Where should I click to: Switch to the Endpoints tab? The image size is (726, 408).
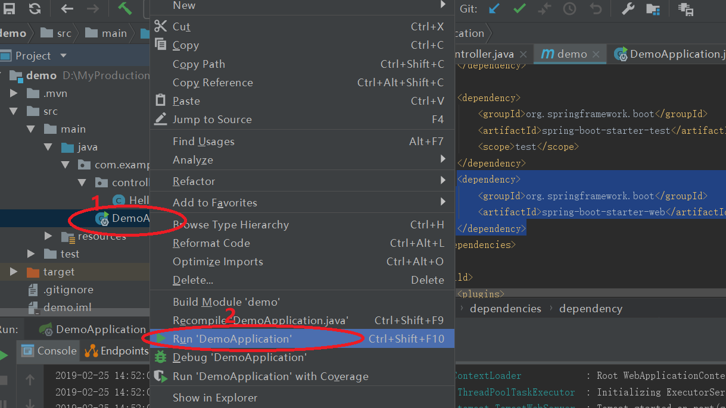tap(117, 351)
